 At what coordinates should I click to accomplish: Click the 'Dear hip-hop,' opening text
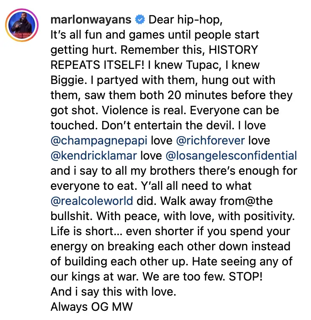pyautogui.click(x=185, y=20)
